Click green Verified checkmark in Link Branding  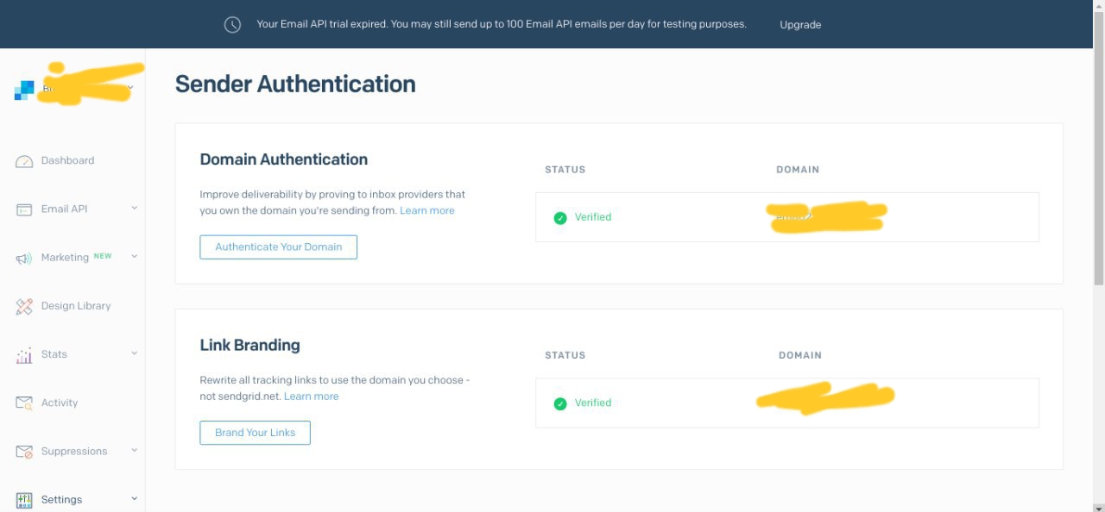pyautogui.click(x=559, y=403)
